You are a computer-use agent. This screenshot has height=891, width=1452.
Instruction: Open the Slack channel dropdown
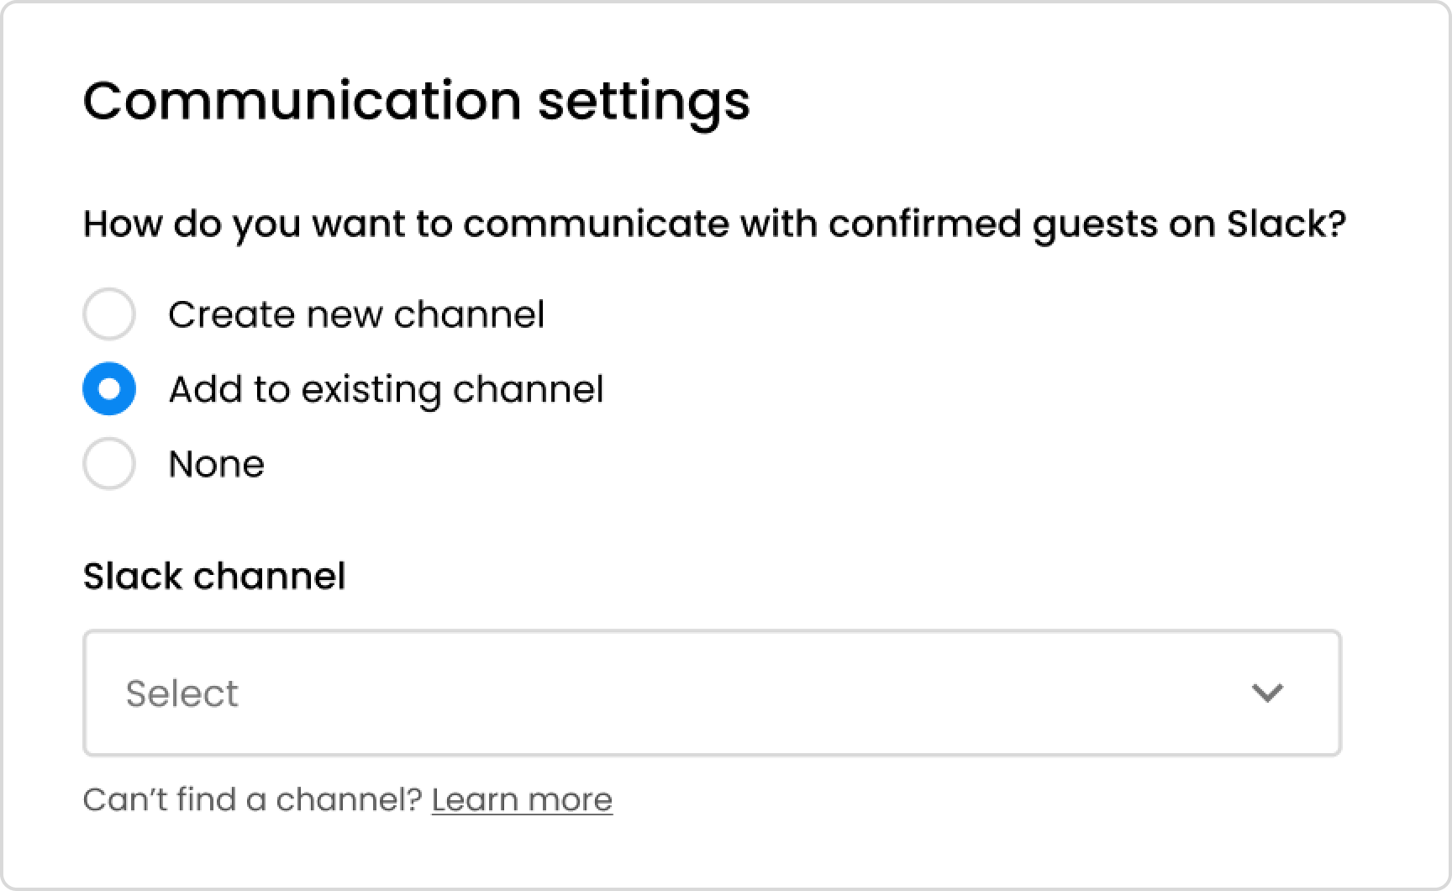coord(710,693)
